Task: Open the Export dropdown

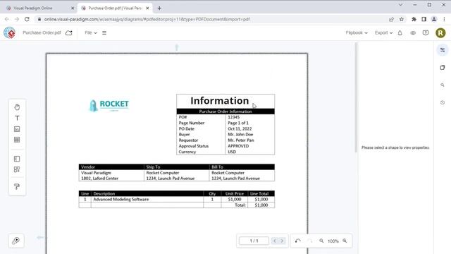Action: (383, 33)
